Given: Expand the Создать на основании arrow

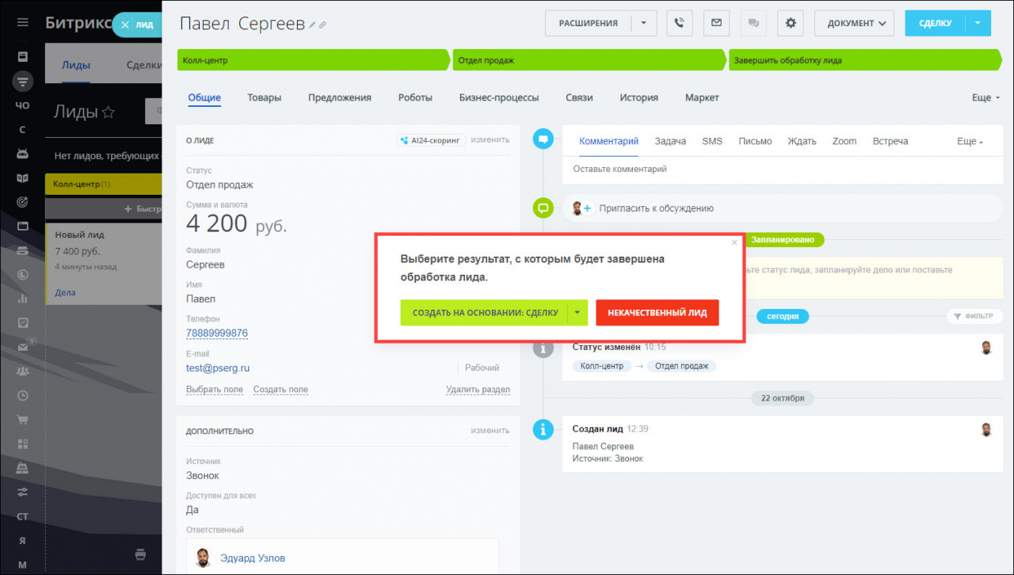Looking at the screenshot, I should point(578,313).
